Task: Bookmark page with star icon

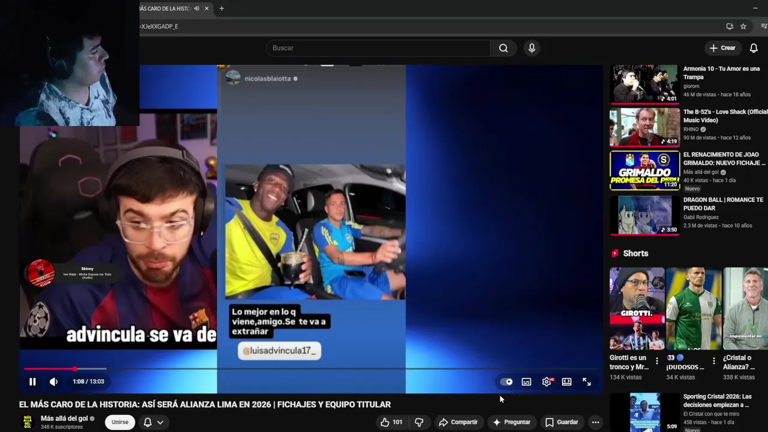Action: coord(743,26)
